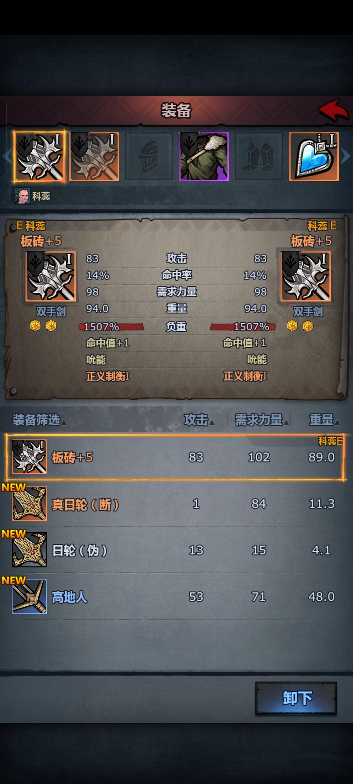The width and height of the screenshot is (353, 784).
Task: Show next equipment slots with right arrow
Action: (x=346, y=156)
